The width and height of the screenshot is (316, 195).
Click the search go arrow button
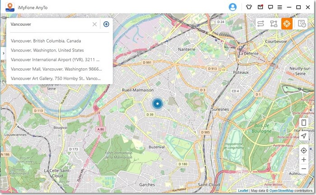106,24
